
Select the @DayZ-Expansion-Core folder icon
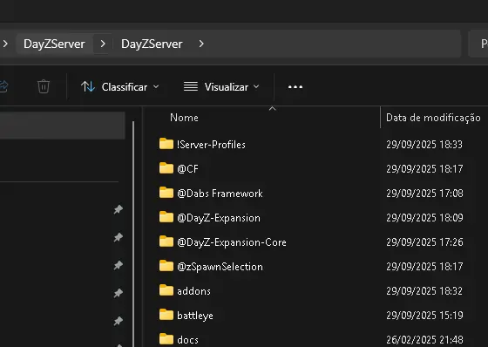pos(166,242)
